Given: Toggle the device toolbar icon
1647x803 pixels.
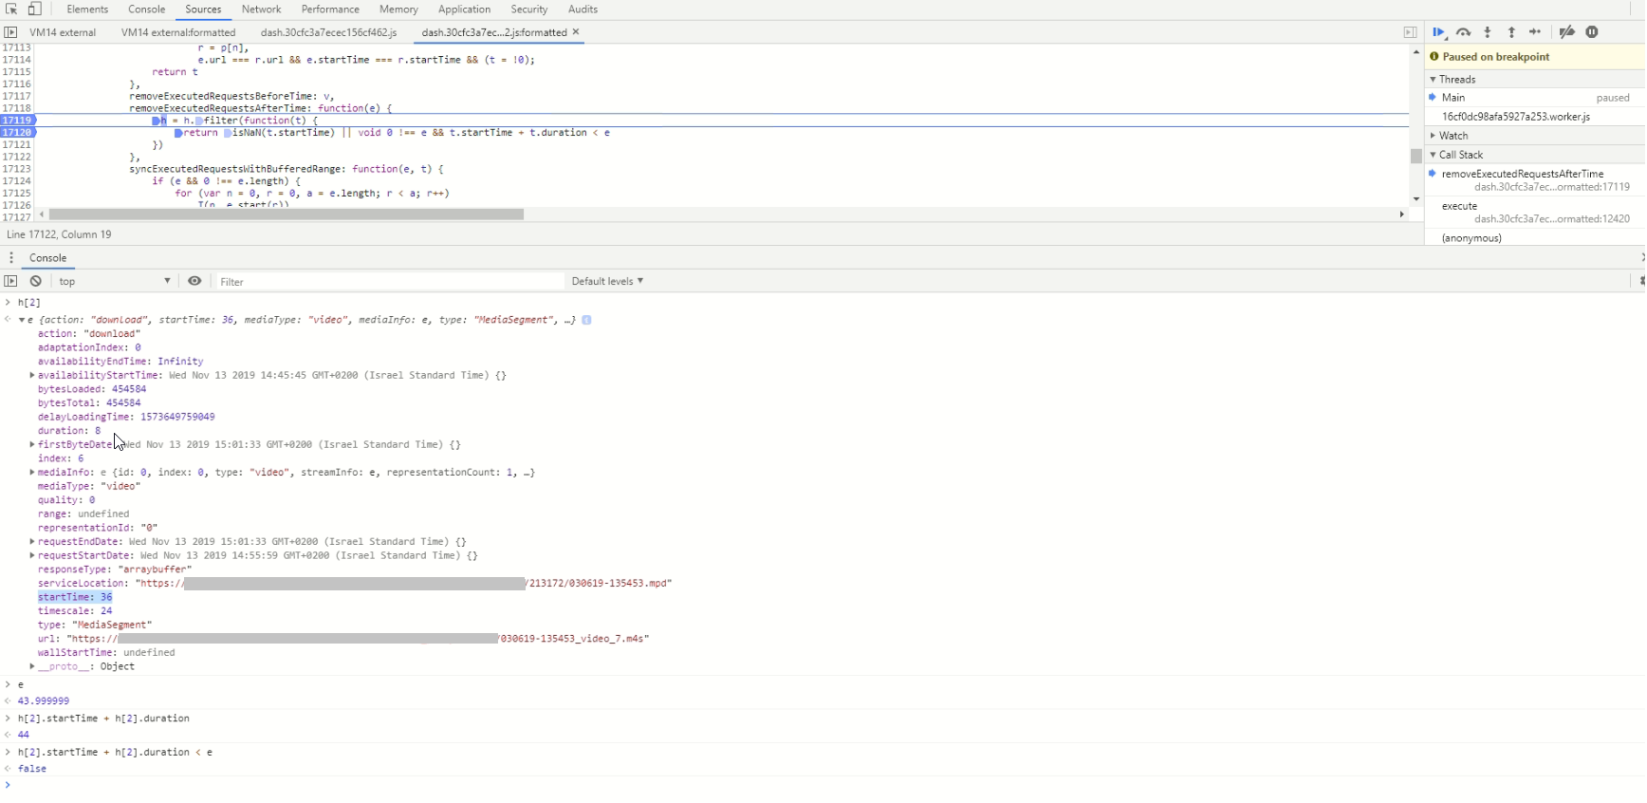Looking at the screenshot, I should coord(34,9).
